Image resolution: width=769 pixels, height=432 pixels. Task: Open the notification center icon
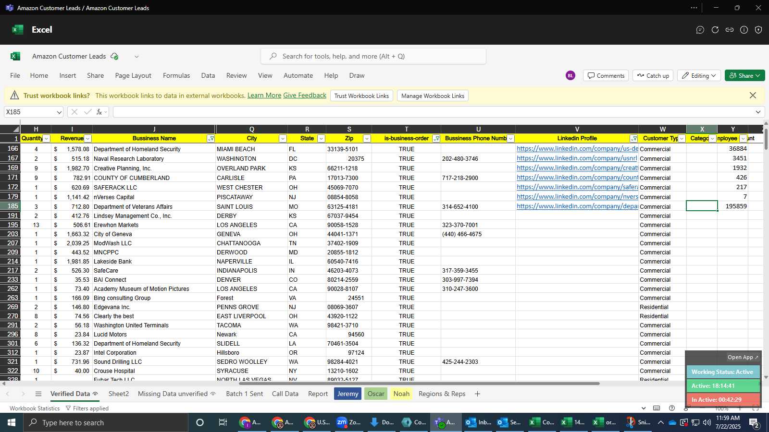[x=754, y=423]
